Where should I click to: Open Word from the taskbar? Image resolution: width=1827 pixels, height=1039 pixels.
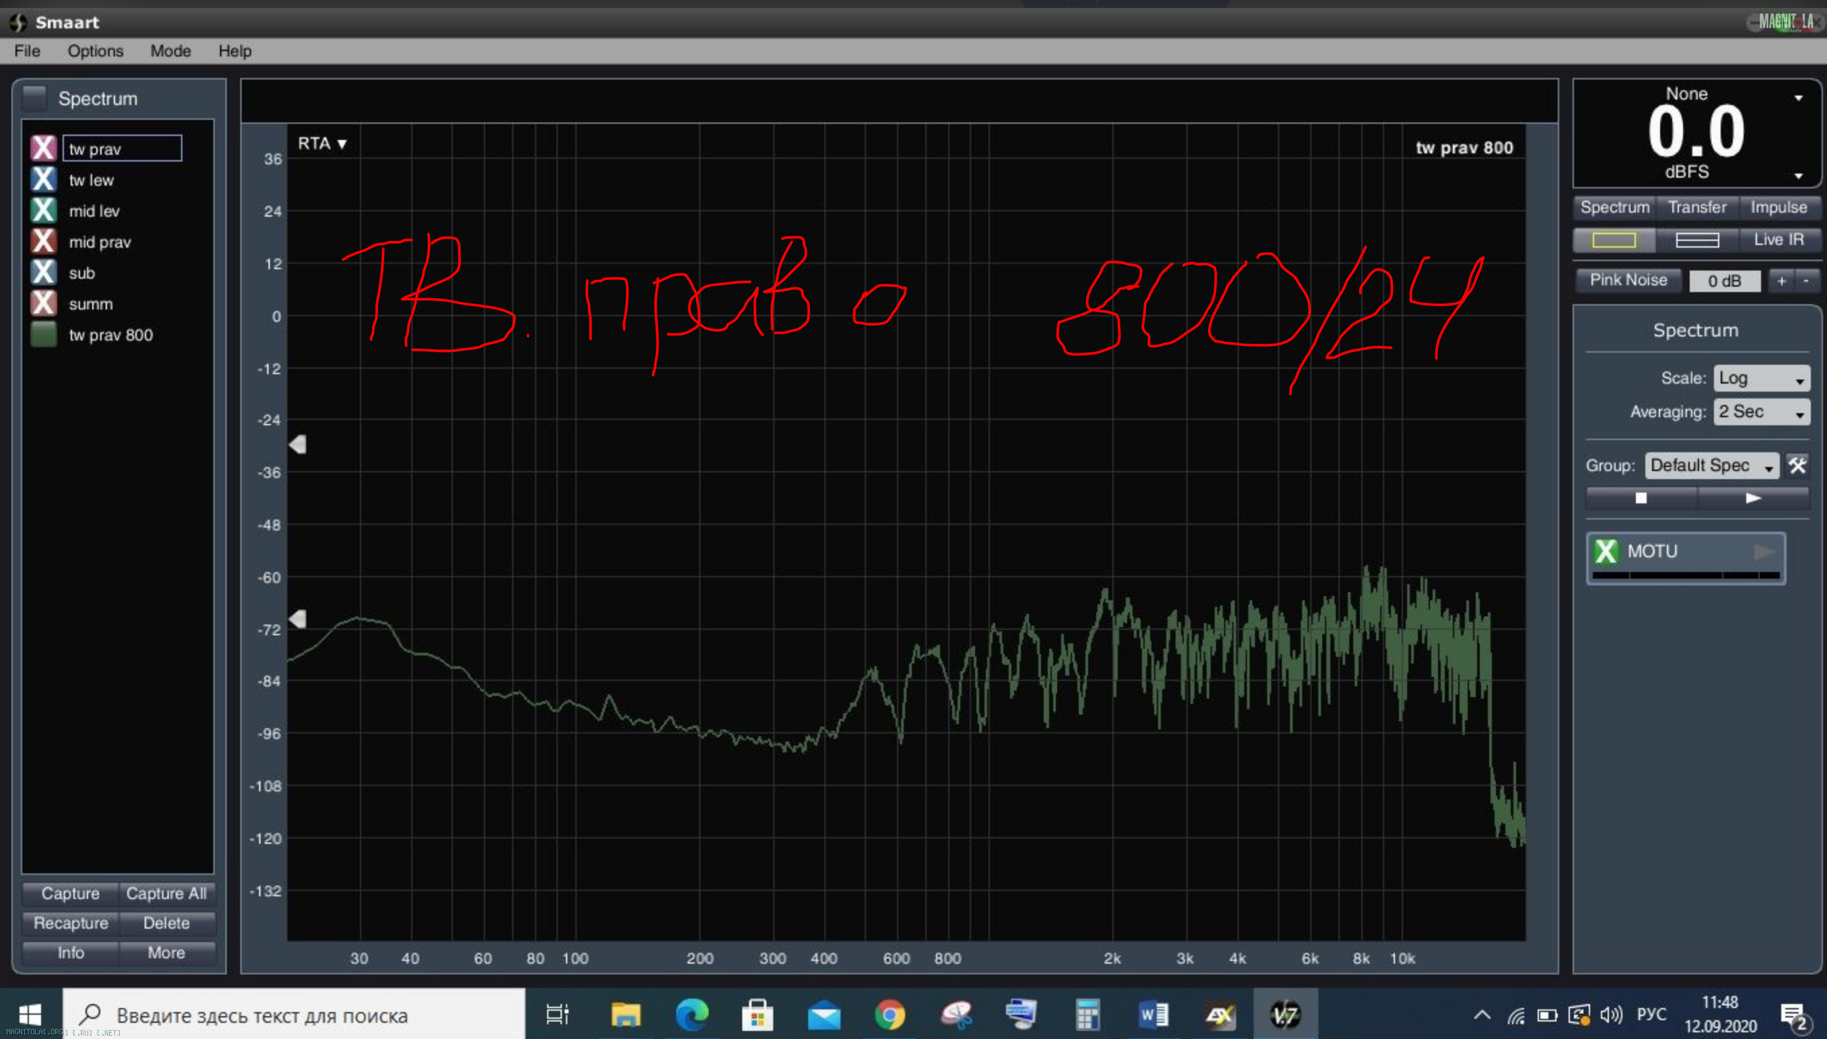pos(1153,1014)
